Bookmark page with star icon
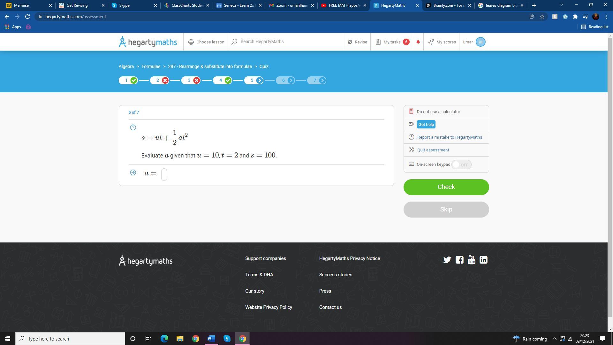This screenshot has width=613, height=345. 542,17
